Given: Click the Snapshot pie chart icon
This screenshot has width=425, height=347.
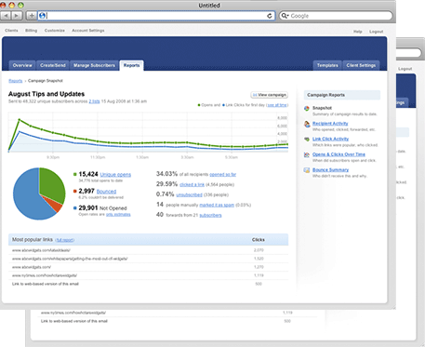Looking at the screenshot, I should [307, 108].
